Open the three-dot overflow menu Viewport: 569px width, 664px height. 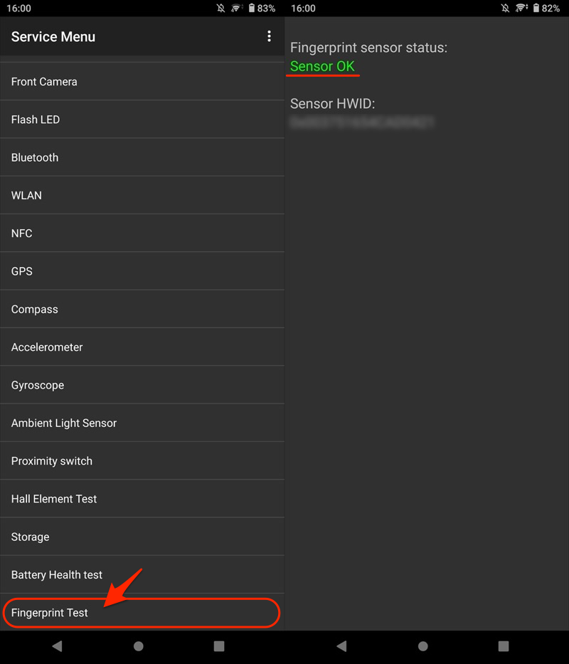click(269, 36)
